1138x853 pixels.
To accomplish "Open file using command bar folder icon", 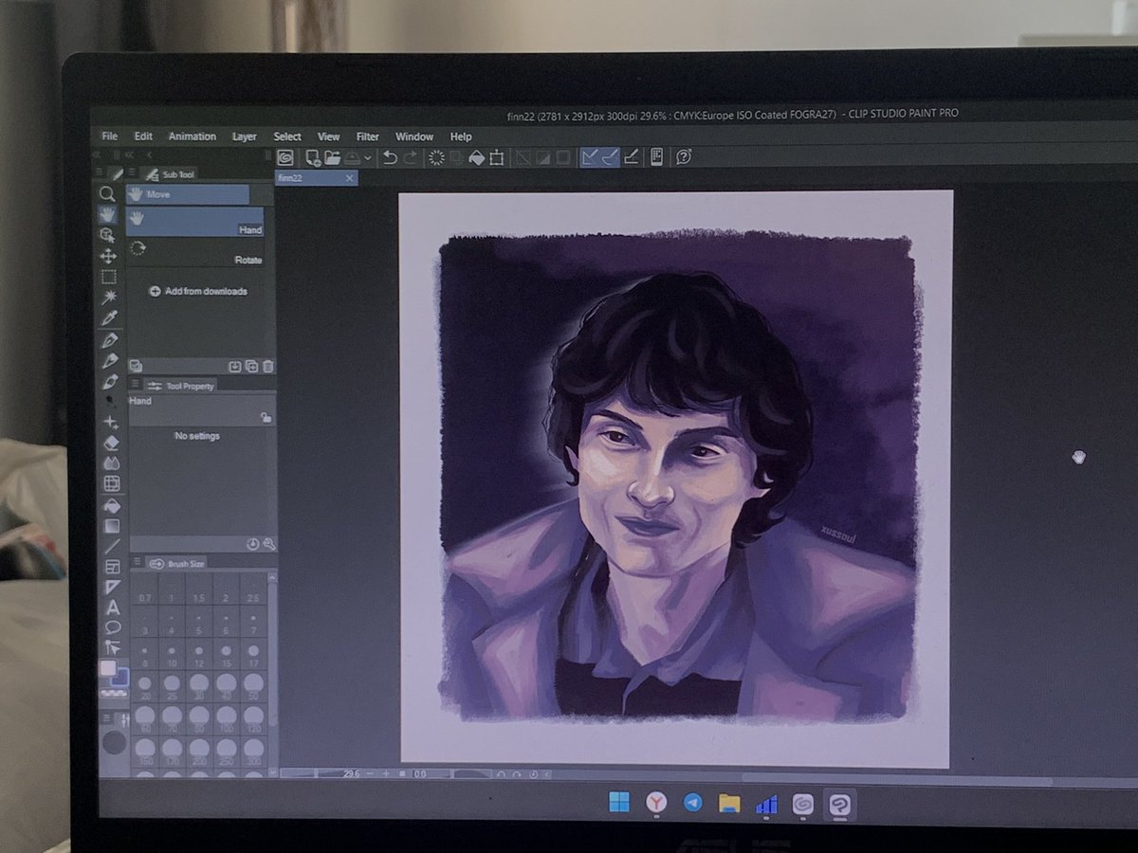I will (332, 157).
